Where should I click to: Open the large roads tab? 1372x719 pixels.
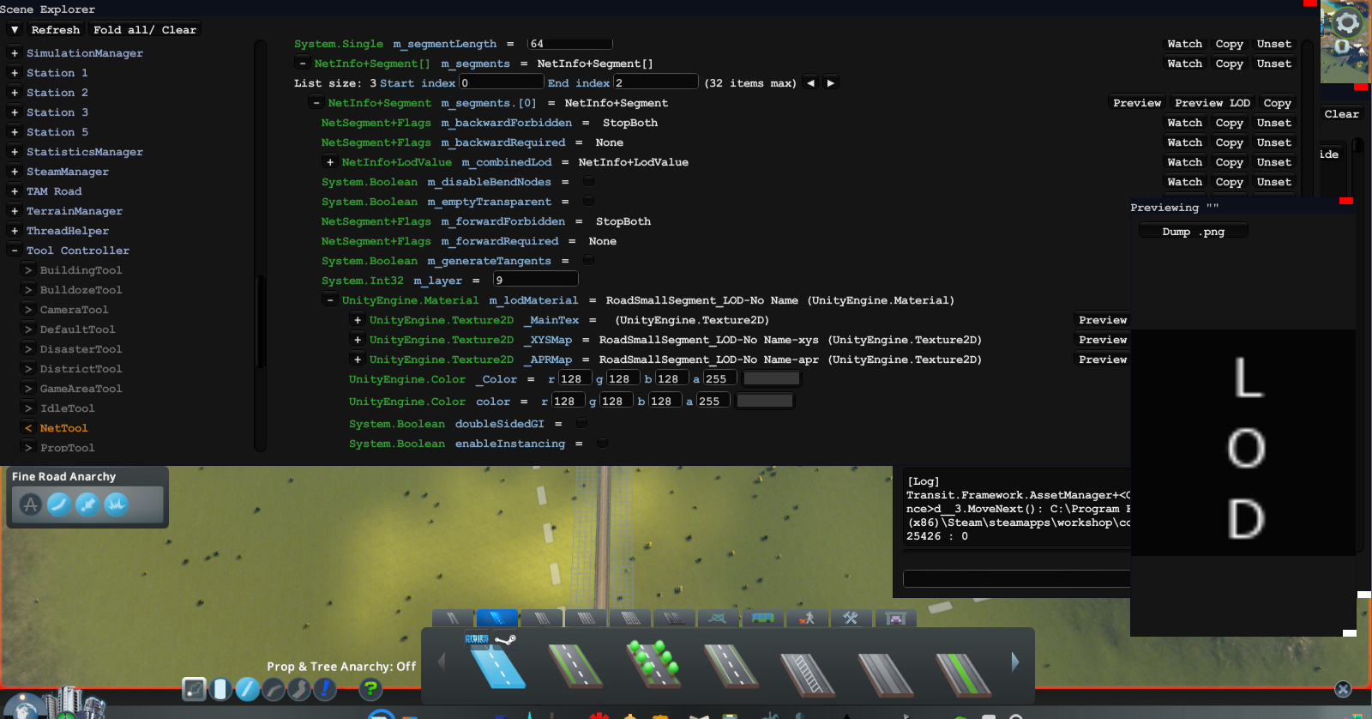click(x=587, y=618)
